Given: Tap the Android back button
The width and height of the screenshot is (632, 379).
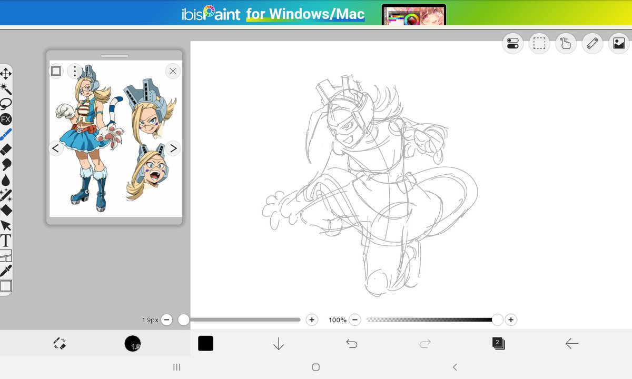Looking at the screenshot, I should pos(455,367).
